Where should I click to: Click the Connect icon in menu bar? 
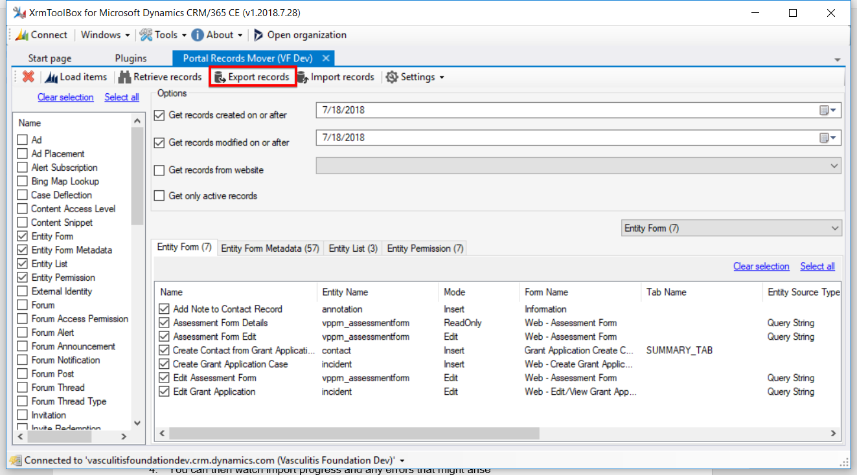point(21,35)
